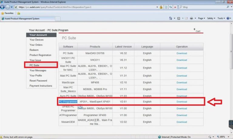Open Your Profile in sidebar
The width and height of the screenshot is (233, 139).
(35, 76)
